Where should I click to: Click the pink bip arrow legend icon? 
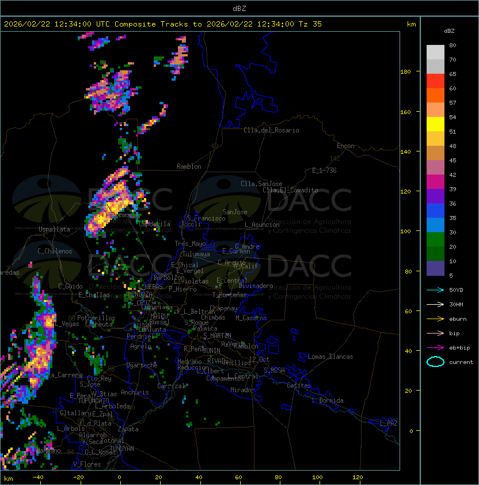coord(435,333)
